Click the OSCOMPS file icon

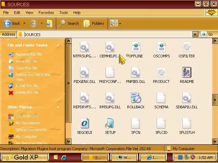161,47
